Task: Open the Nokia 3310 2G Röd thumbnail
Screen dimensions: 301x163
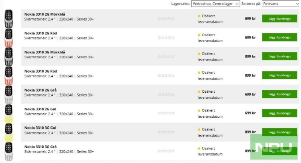Action: (9, 38)
